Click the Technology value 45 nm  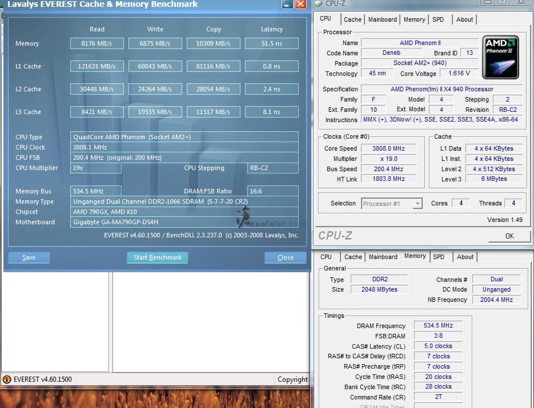point(377,73)
